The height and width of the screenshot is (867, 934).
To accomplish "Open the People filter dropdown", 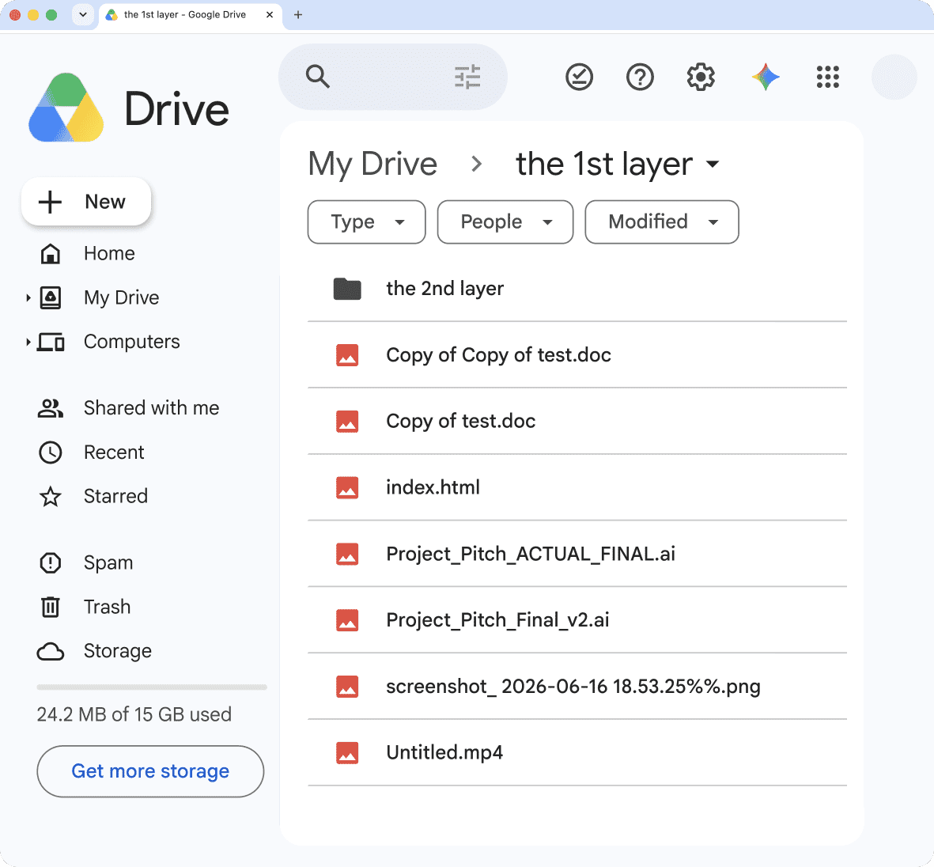I will 505,221.
